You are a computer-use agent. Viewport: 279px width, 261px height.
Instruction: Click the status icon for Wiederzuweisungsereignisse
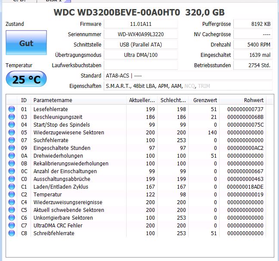pyautogui.click(x=12, y=202)
